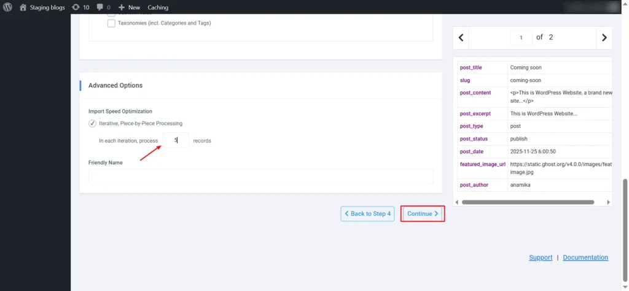Focus the Friendly Name text field
This screenshot has height=291, width=629.
point(260,177)
